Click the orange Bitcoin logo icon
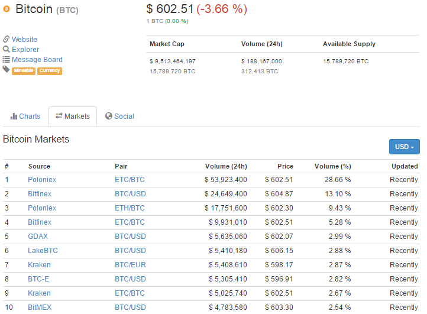This screenshot has height=314, width=427. 7,9
